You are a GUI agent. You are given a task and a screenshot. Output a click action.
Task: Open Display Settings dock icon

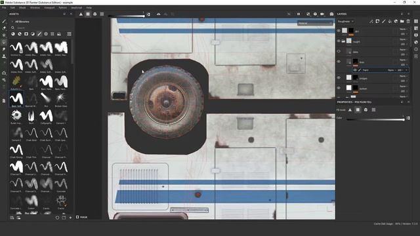click(x=416, y=35)
